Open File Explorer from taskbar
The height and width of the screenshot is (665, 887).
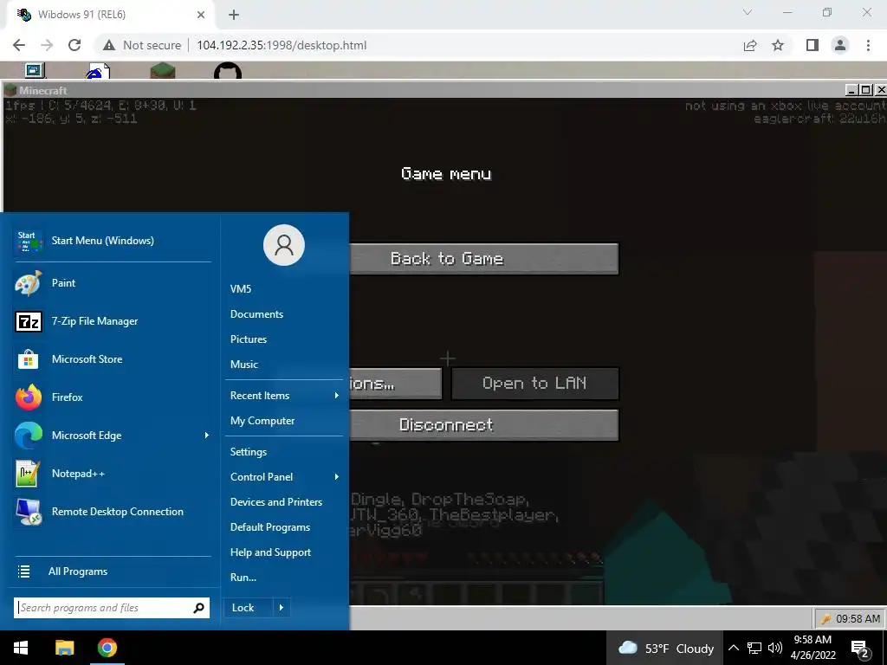click(64, 648)
